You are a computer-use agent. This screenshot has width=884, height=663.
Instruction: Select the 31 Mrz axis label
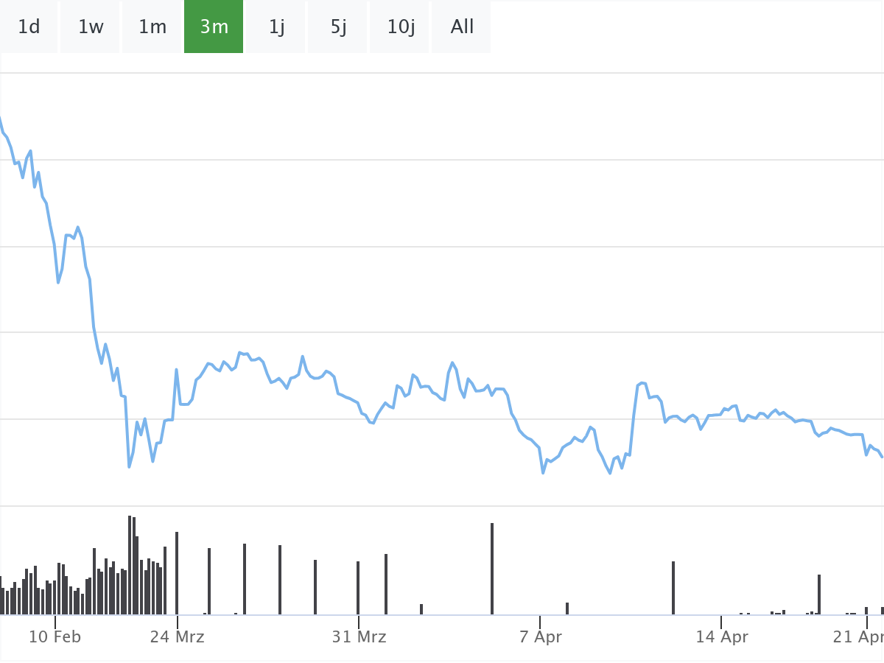tap(359, 637)
